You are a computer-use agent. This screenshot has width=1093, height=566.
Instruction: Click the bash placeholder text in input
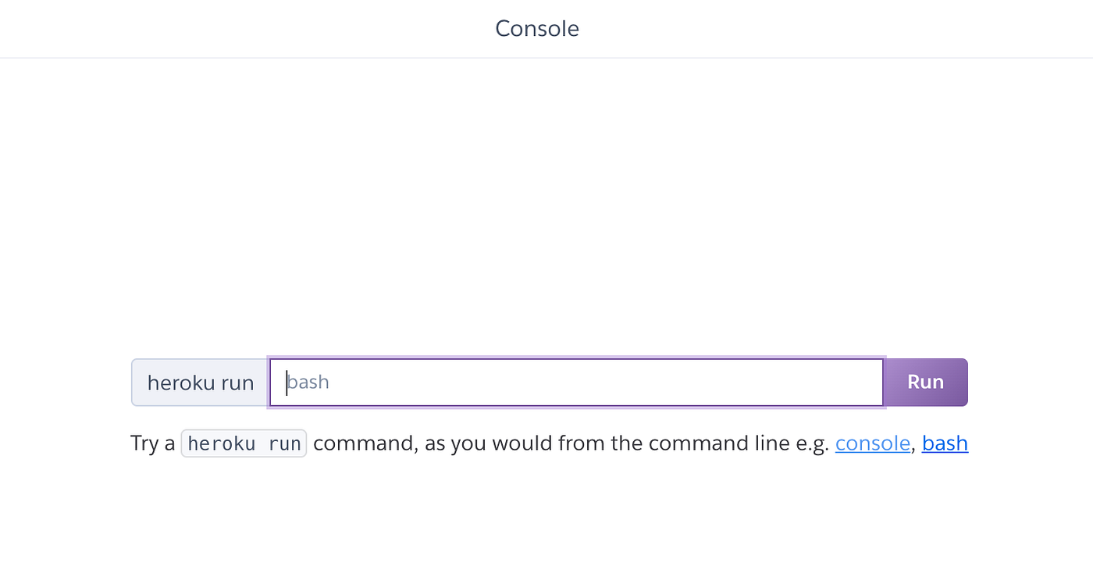pos(308,383)
